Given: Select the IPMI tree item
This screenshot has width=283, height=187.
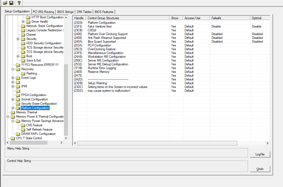Looking at the screenshot, I should point(24,86).
